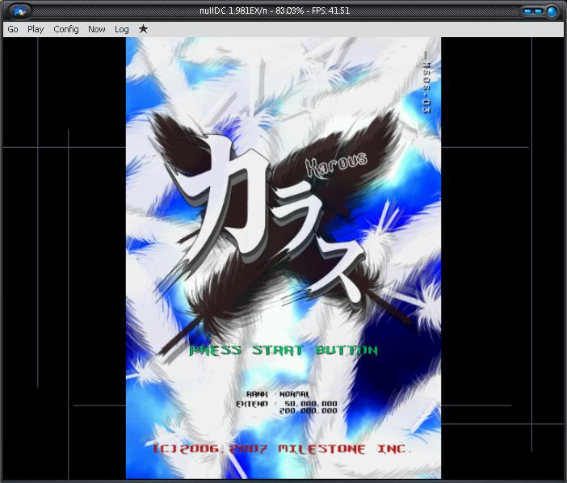Open the Now menu
The height and width of the screenshot is (483, 567).
(97, 29)
